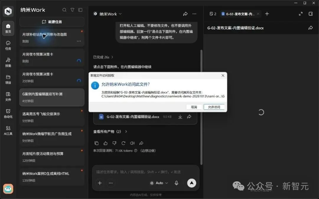
Task: Open chat header more options menu
Action: tap(194, 14)
